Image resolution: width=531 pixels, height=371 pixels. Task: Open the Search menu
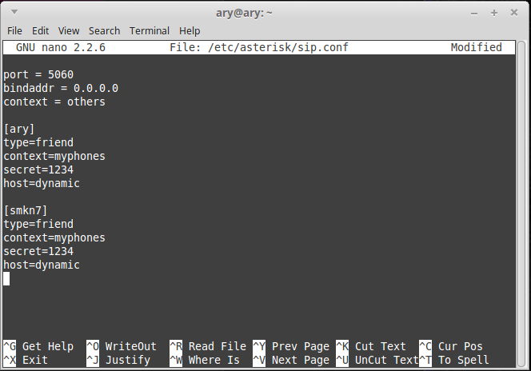pyautogui.click(x=104, y=31)
